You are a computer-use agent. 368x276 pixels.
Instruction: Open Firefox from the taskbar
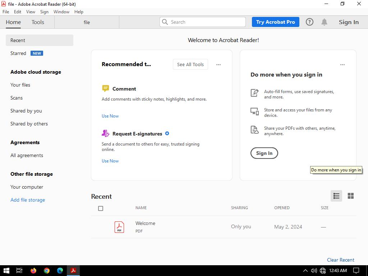point(33,271)
